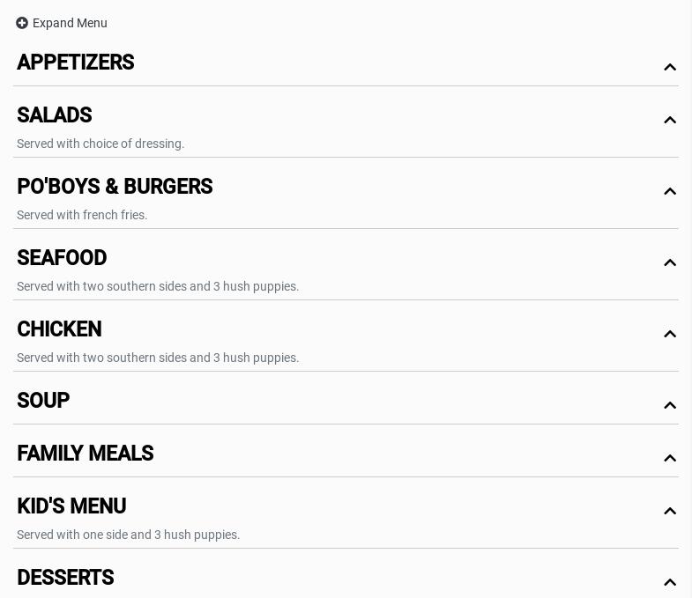Click the plus icon beside Expand Menu
Image resolution: width=692 pixels, height=598 pixels.
coord(22,23)
